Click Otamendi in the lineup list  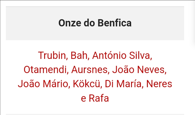tap(46, 70)
